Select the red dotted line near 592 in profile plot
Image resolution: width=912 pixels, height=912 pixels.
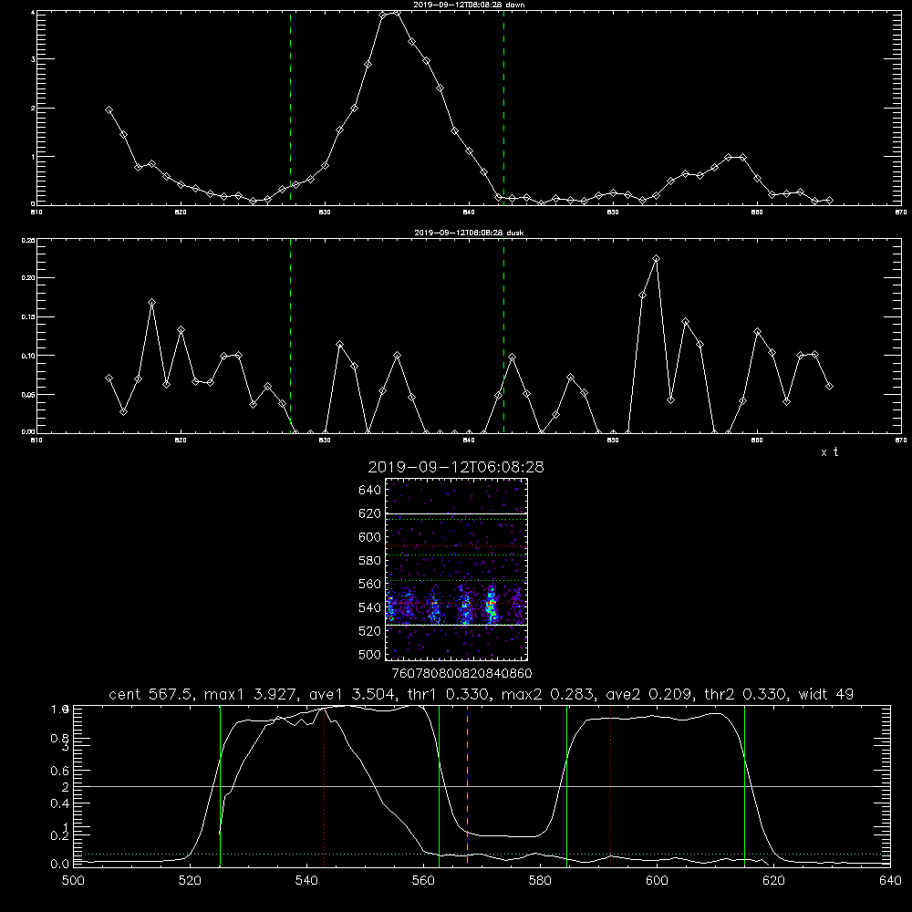[611, 786]
